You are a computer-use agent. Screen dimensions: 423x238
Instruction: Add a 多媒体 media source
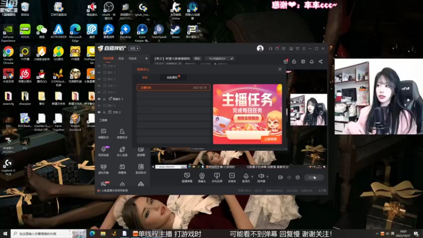coord(232,178)
